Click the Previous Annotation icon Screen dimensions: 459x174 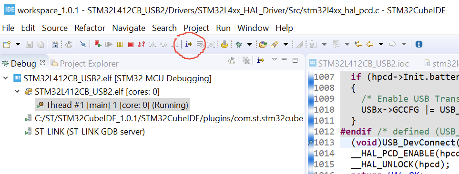pos(336,44)
